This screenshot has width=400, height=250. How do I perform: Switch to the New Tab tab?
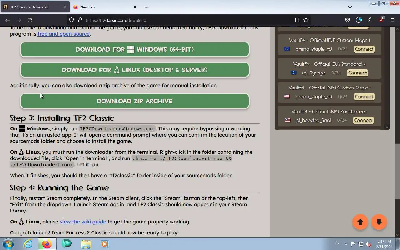tap(106, 7)
